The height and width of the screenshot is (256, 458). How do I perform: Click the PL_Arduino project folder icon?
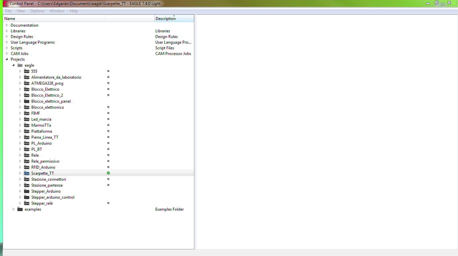point(27,143)
